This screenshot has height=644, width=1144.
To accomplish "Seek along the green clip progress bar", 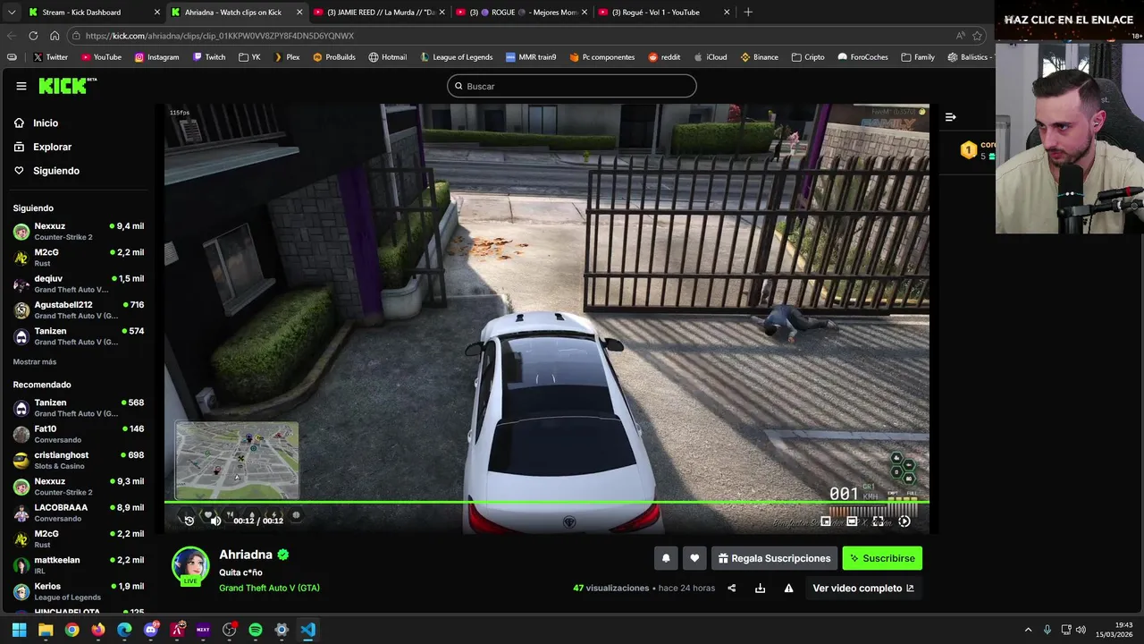I will point(546,502).
